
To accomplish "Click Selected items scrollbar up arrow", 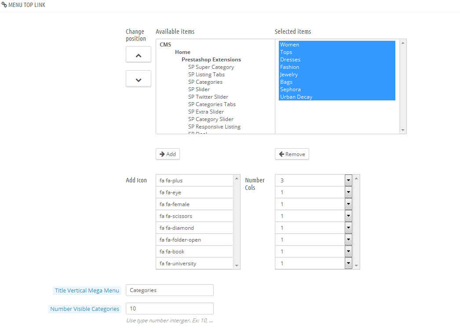I will pos(403,43).
